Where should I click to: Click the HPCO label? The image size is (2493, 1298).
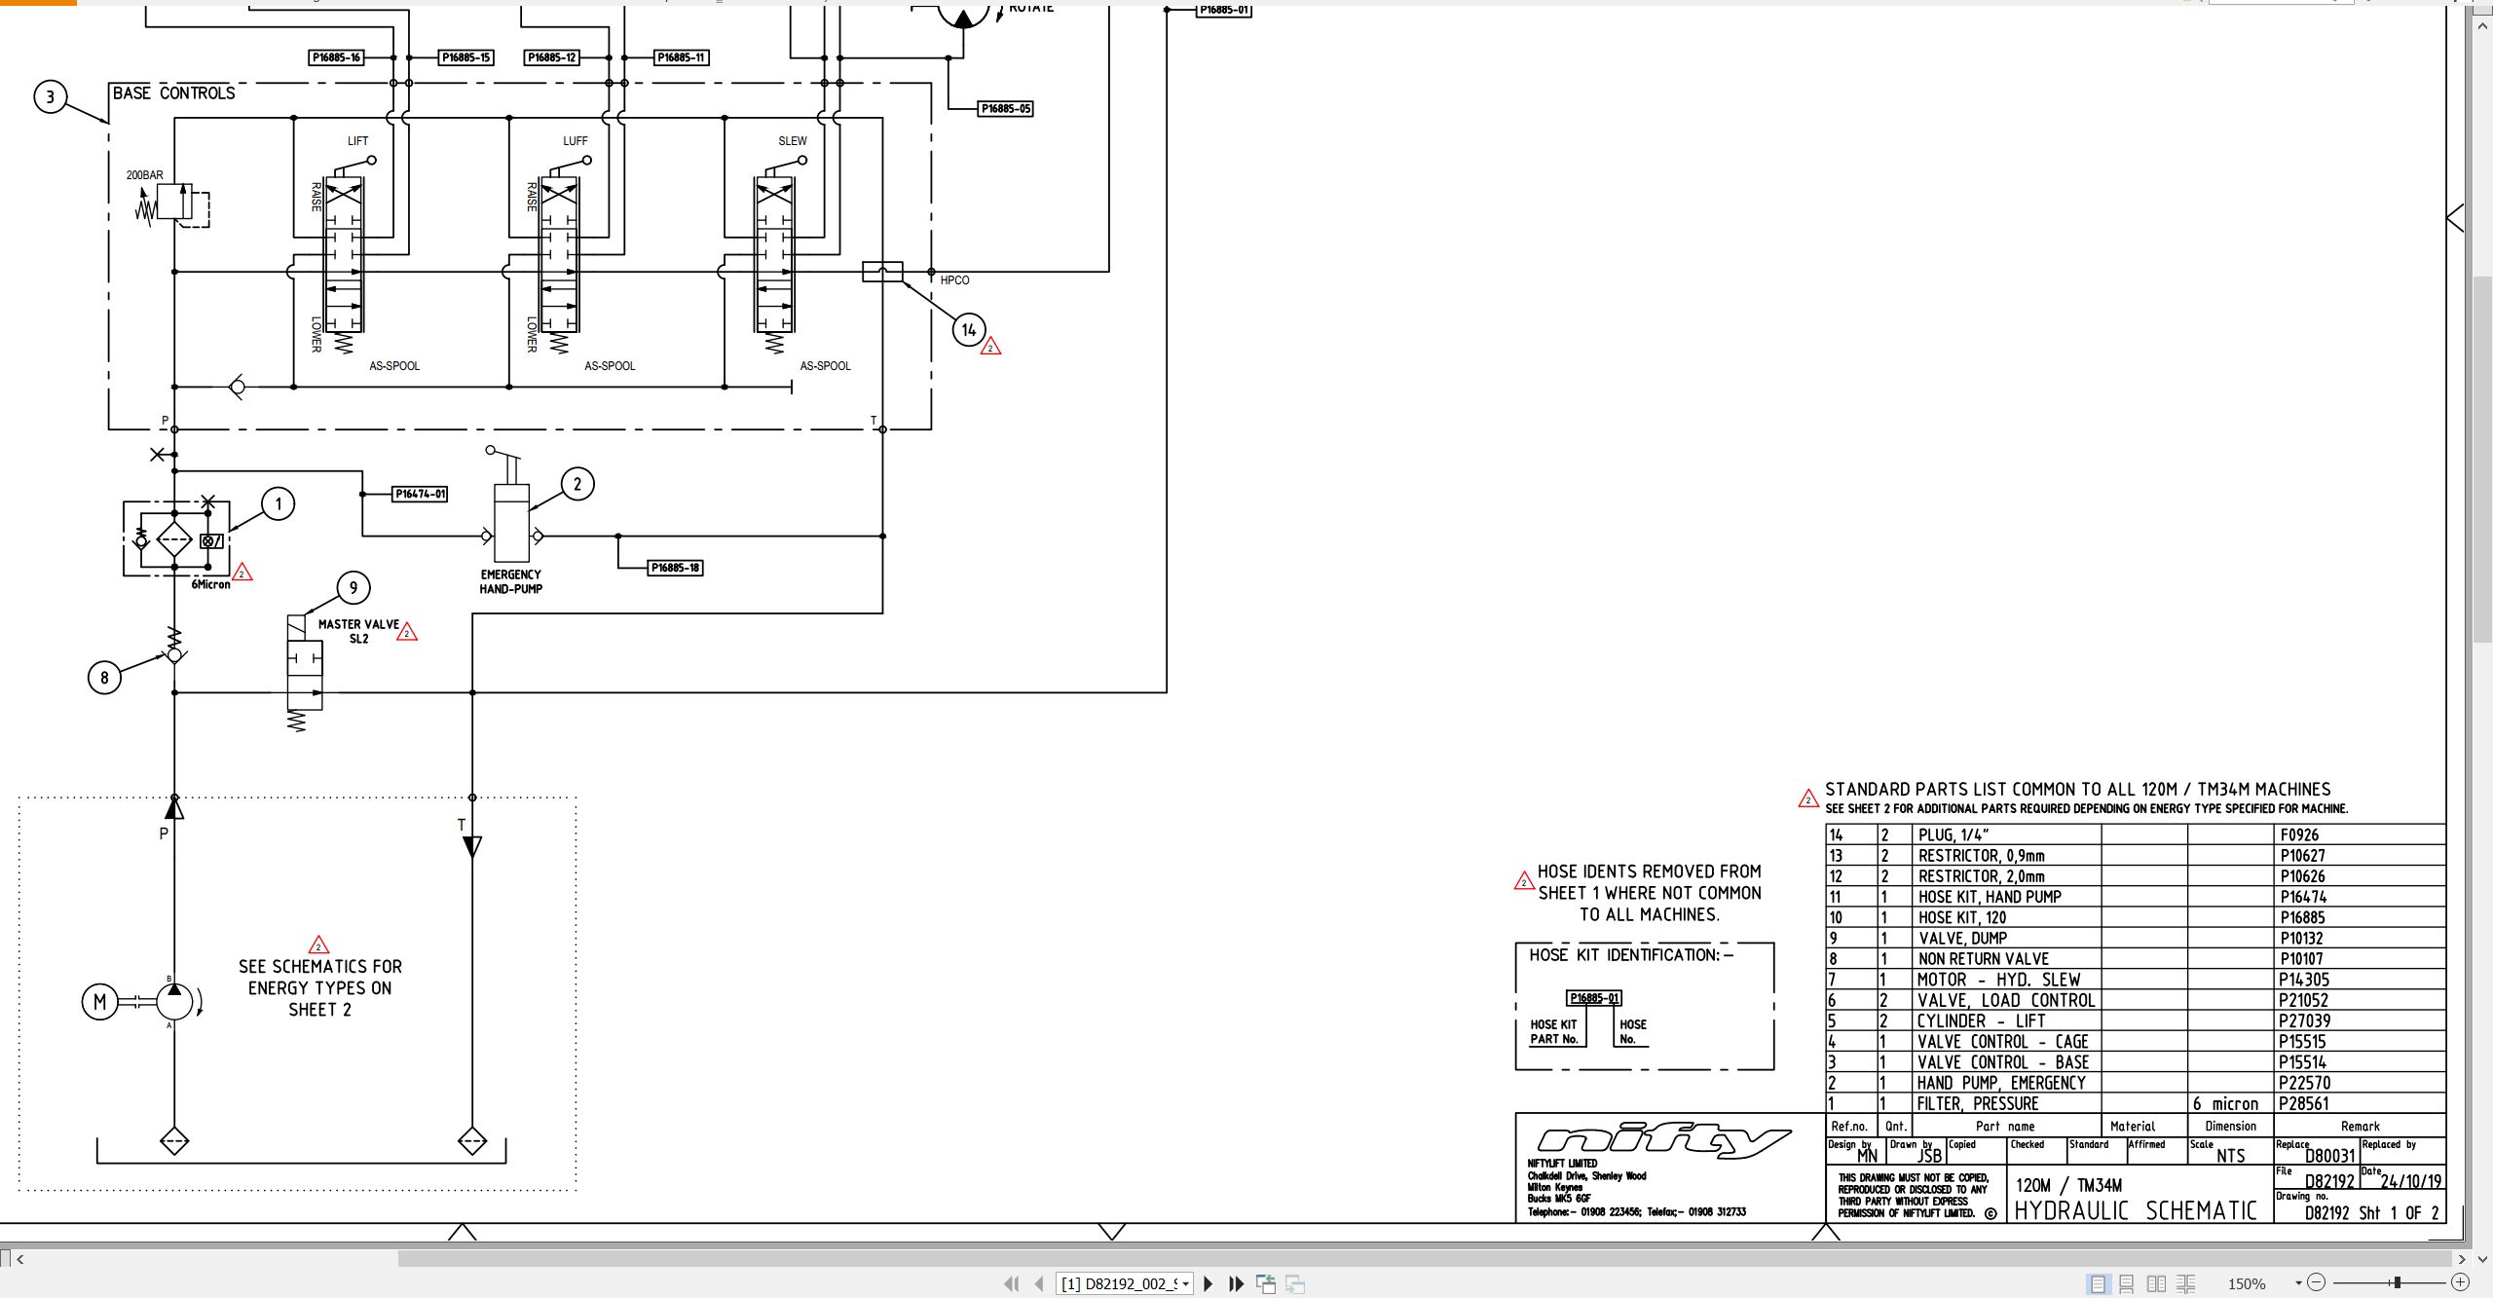point(954,280)
